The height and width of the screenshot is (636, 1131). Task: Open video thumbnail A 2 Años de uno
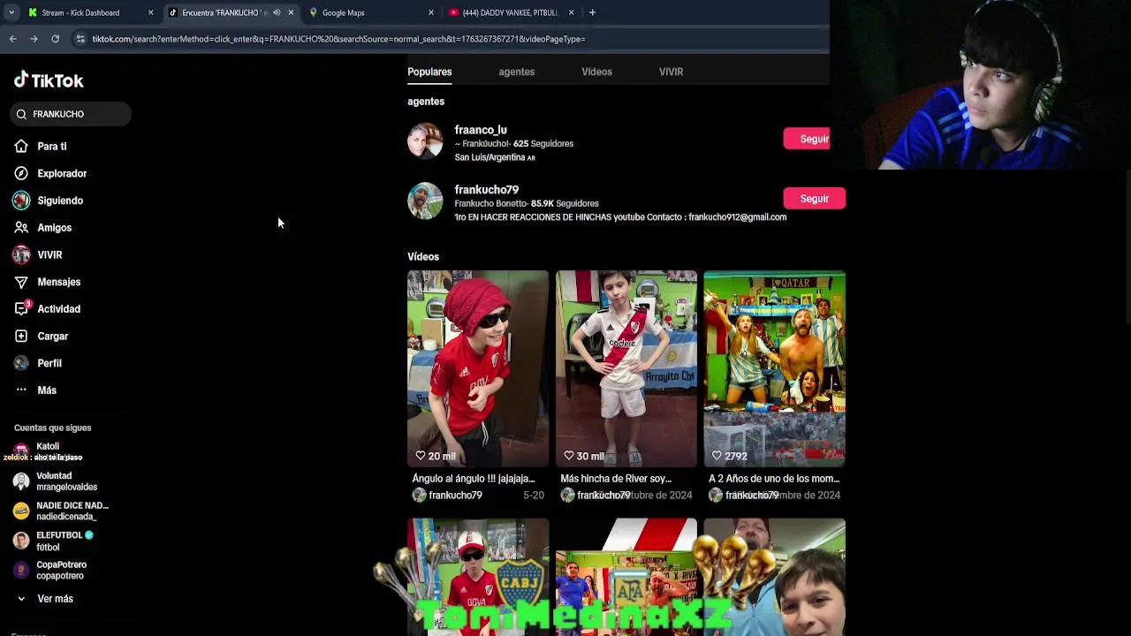coord(775,368)
